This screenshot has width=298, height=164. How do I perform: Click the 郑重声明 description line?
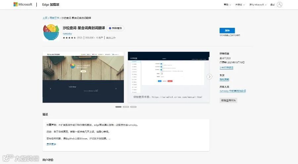(x=92, y=125)
